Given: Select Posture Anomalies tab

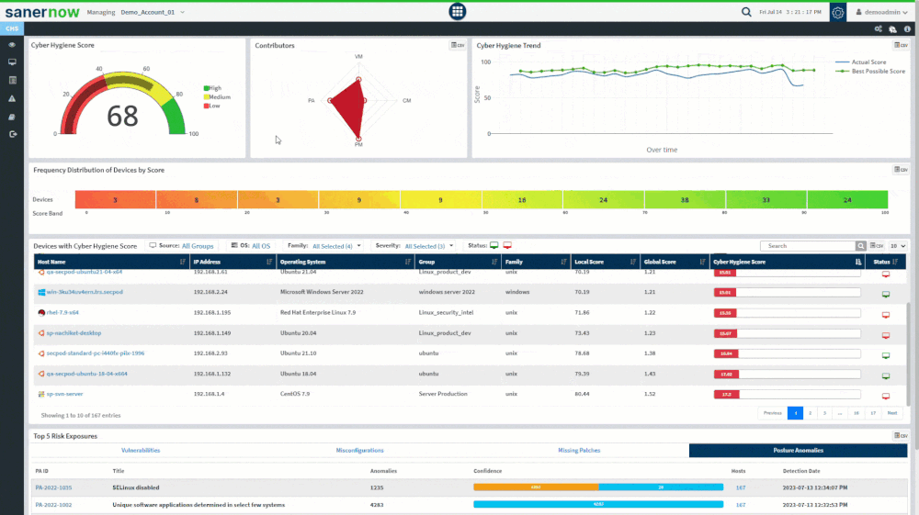Looking at the screenshot, I should [799, 450].
